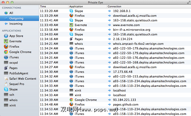Select the All connections globe icon
This screenshot has width=191, height=116.
6,13
